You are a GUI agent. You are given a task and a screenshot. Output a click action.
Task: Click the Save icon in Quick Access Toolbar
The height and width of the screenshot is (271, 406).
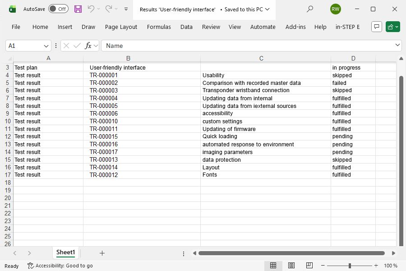coord(78,9)
